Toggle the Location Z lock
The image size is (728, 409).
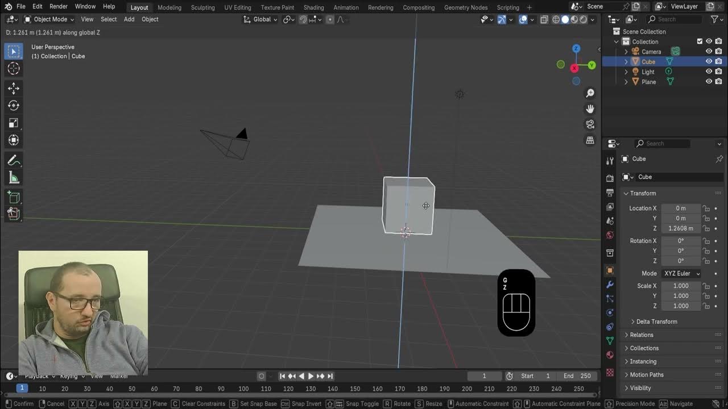pos(706,228)
